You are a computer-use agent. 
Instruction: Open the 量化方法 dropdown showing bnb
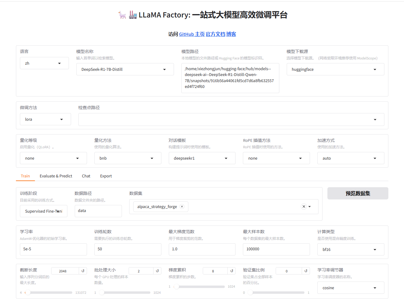click(128, 158)
